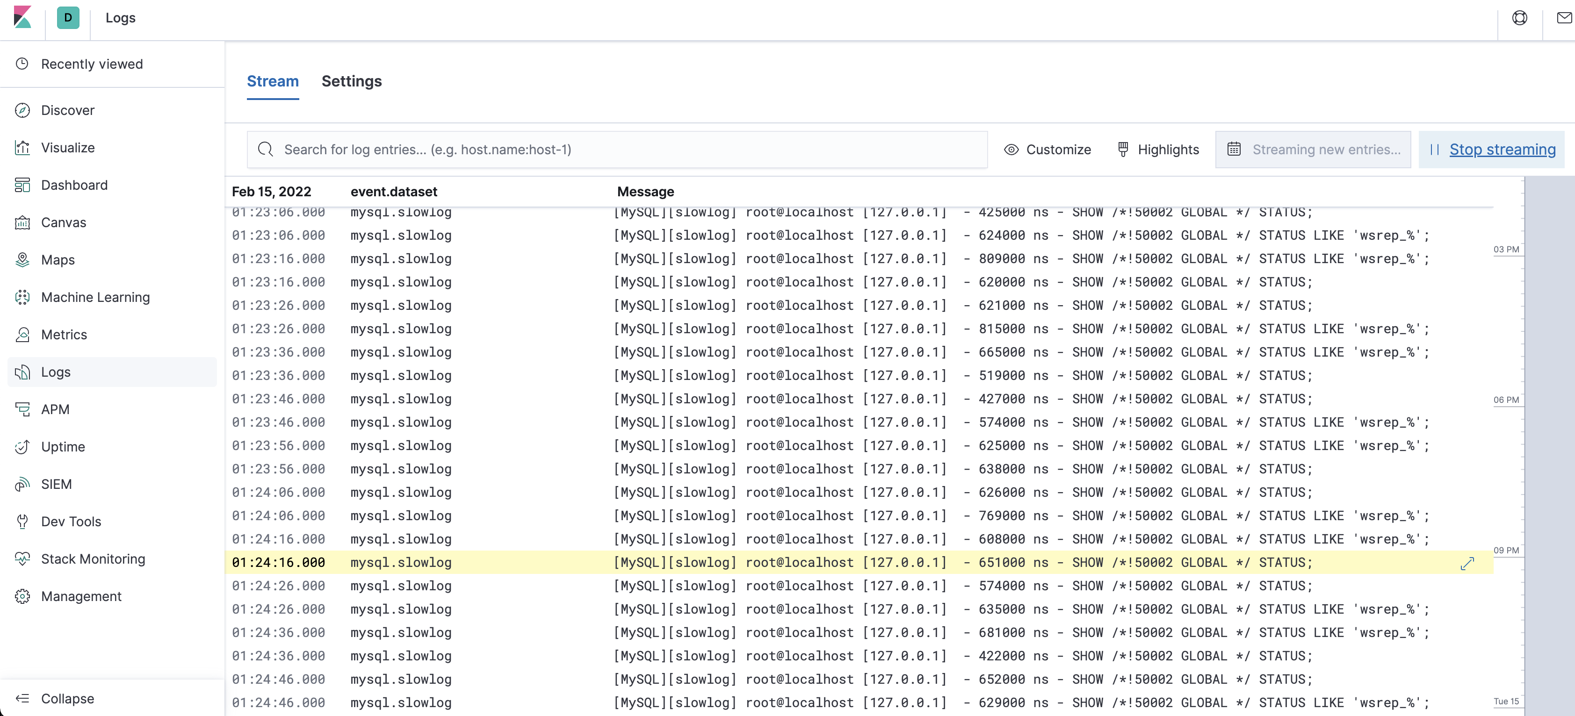The height and width of the screenshot is (716, 1575).
Task: Open the D space selector avatar
Action: (68, 18)
